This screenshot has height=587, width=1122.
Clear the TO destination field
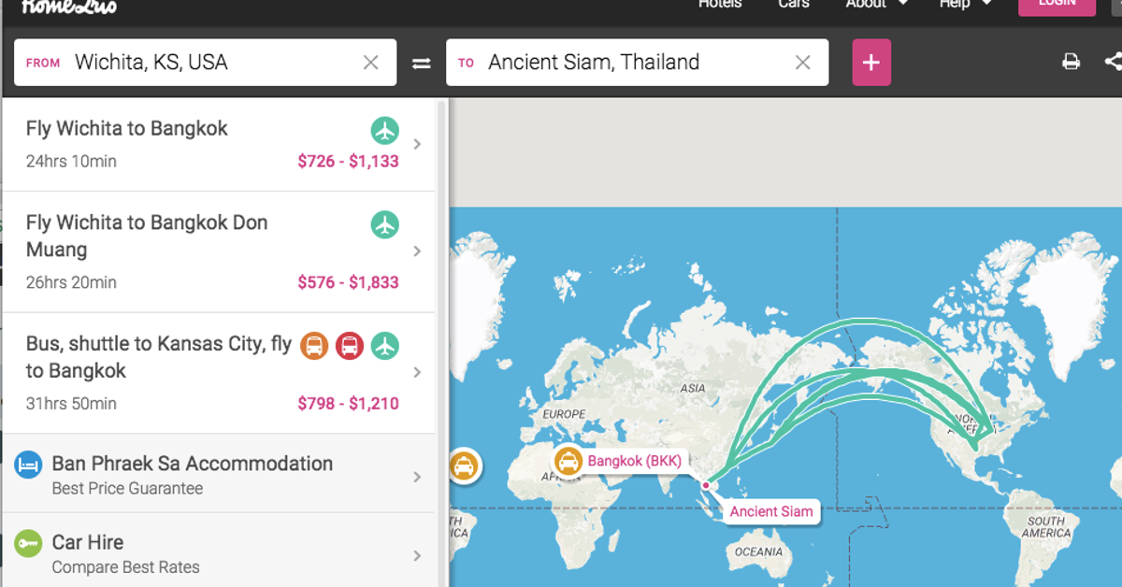(x=803, y=63)
